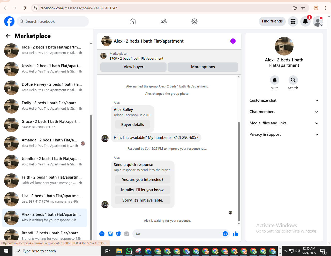Click View buyer button
The height and width of the screenshot is (256, 331).
tap(133, 67)
